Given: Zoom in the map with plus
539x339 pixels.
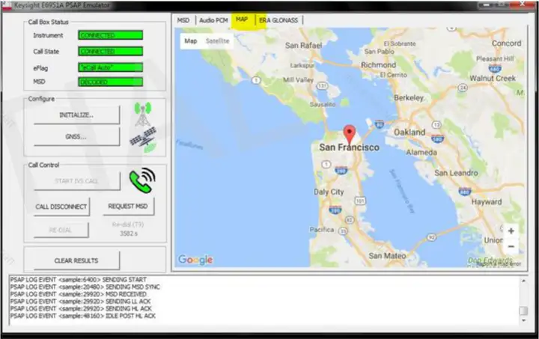Looking at the screenshot, I should [511, 231].
